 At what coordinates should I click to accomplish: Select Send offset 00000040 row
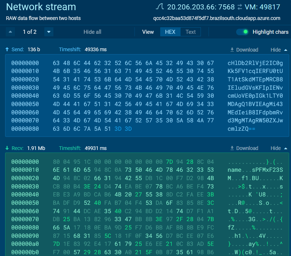(147, 96)
